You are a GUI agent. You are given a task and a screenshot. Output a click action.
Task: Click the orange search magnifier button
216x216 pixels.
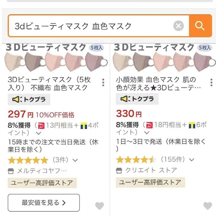[x=200, y=26]
